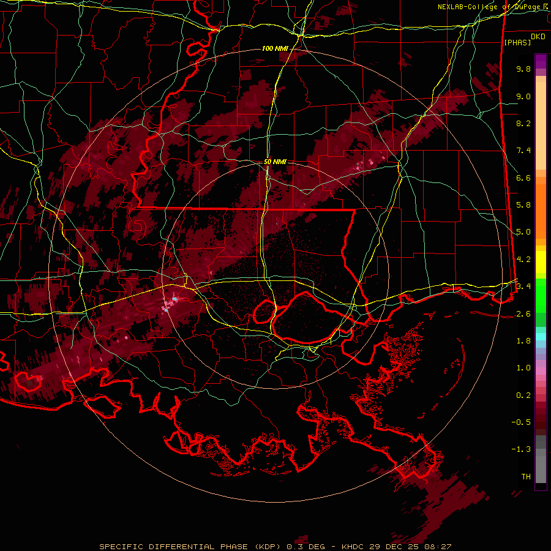Pick the cyan segment of the color bar
This screenshot has height=551, width=551.
tap(541, 337)
